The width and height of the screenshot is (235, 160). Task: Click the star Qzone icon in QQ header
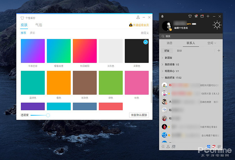coord(196,16)
